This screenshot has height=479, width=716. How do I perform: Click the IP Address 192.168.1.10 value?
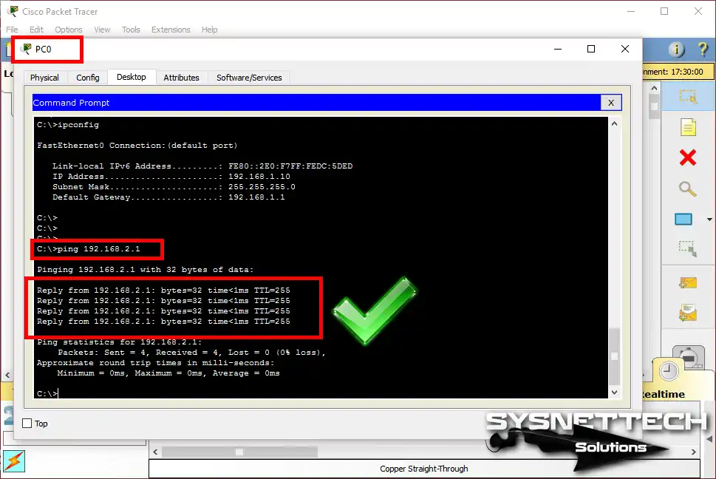click(x=259, y=176)
